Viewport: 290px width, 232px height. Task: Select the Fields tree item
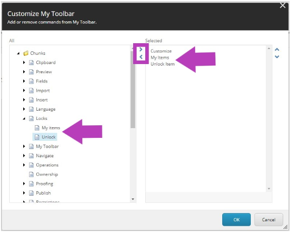[x=42, y=81]
